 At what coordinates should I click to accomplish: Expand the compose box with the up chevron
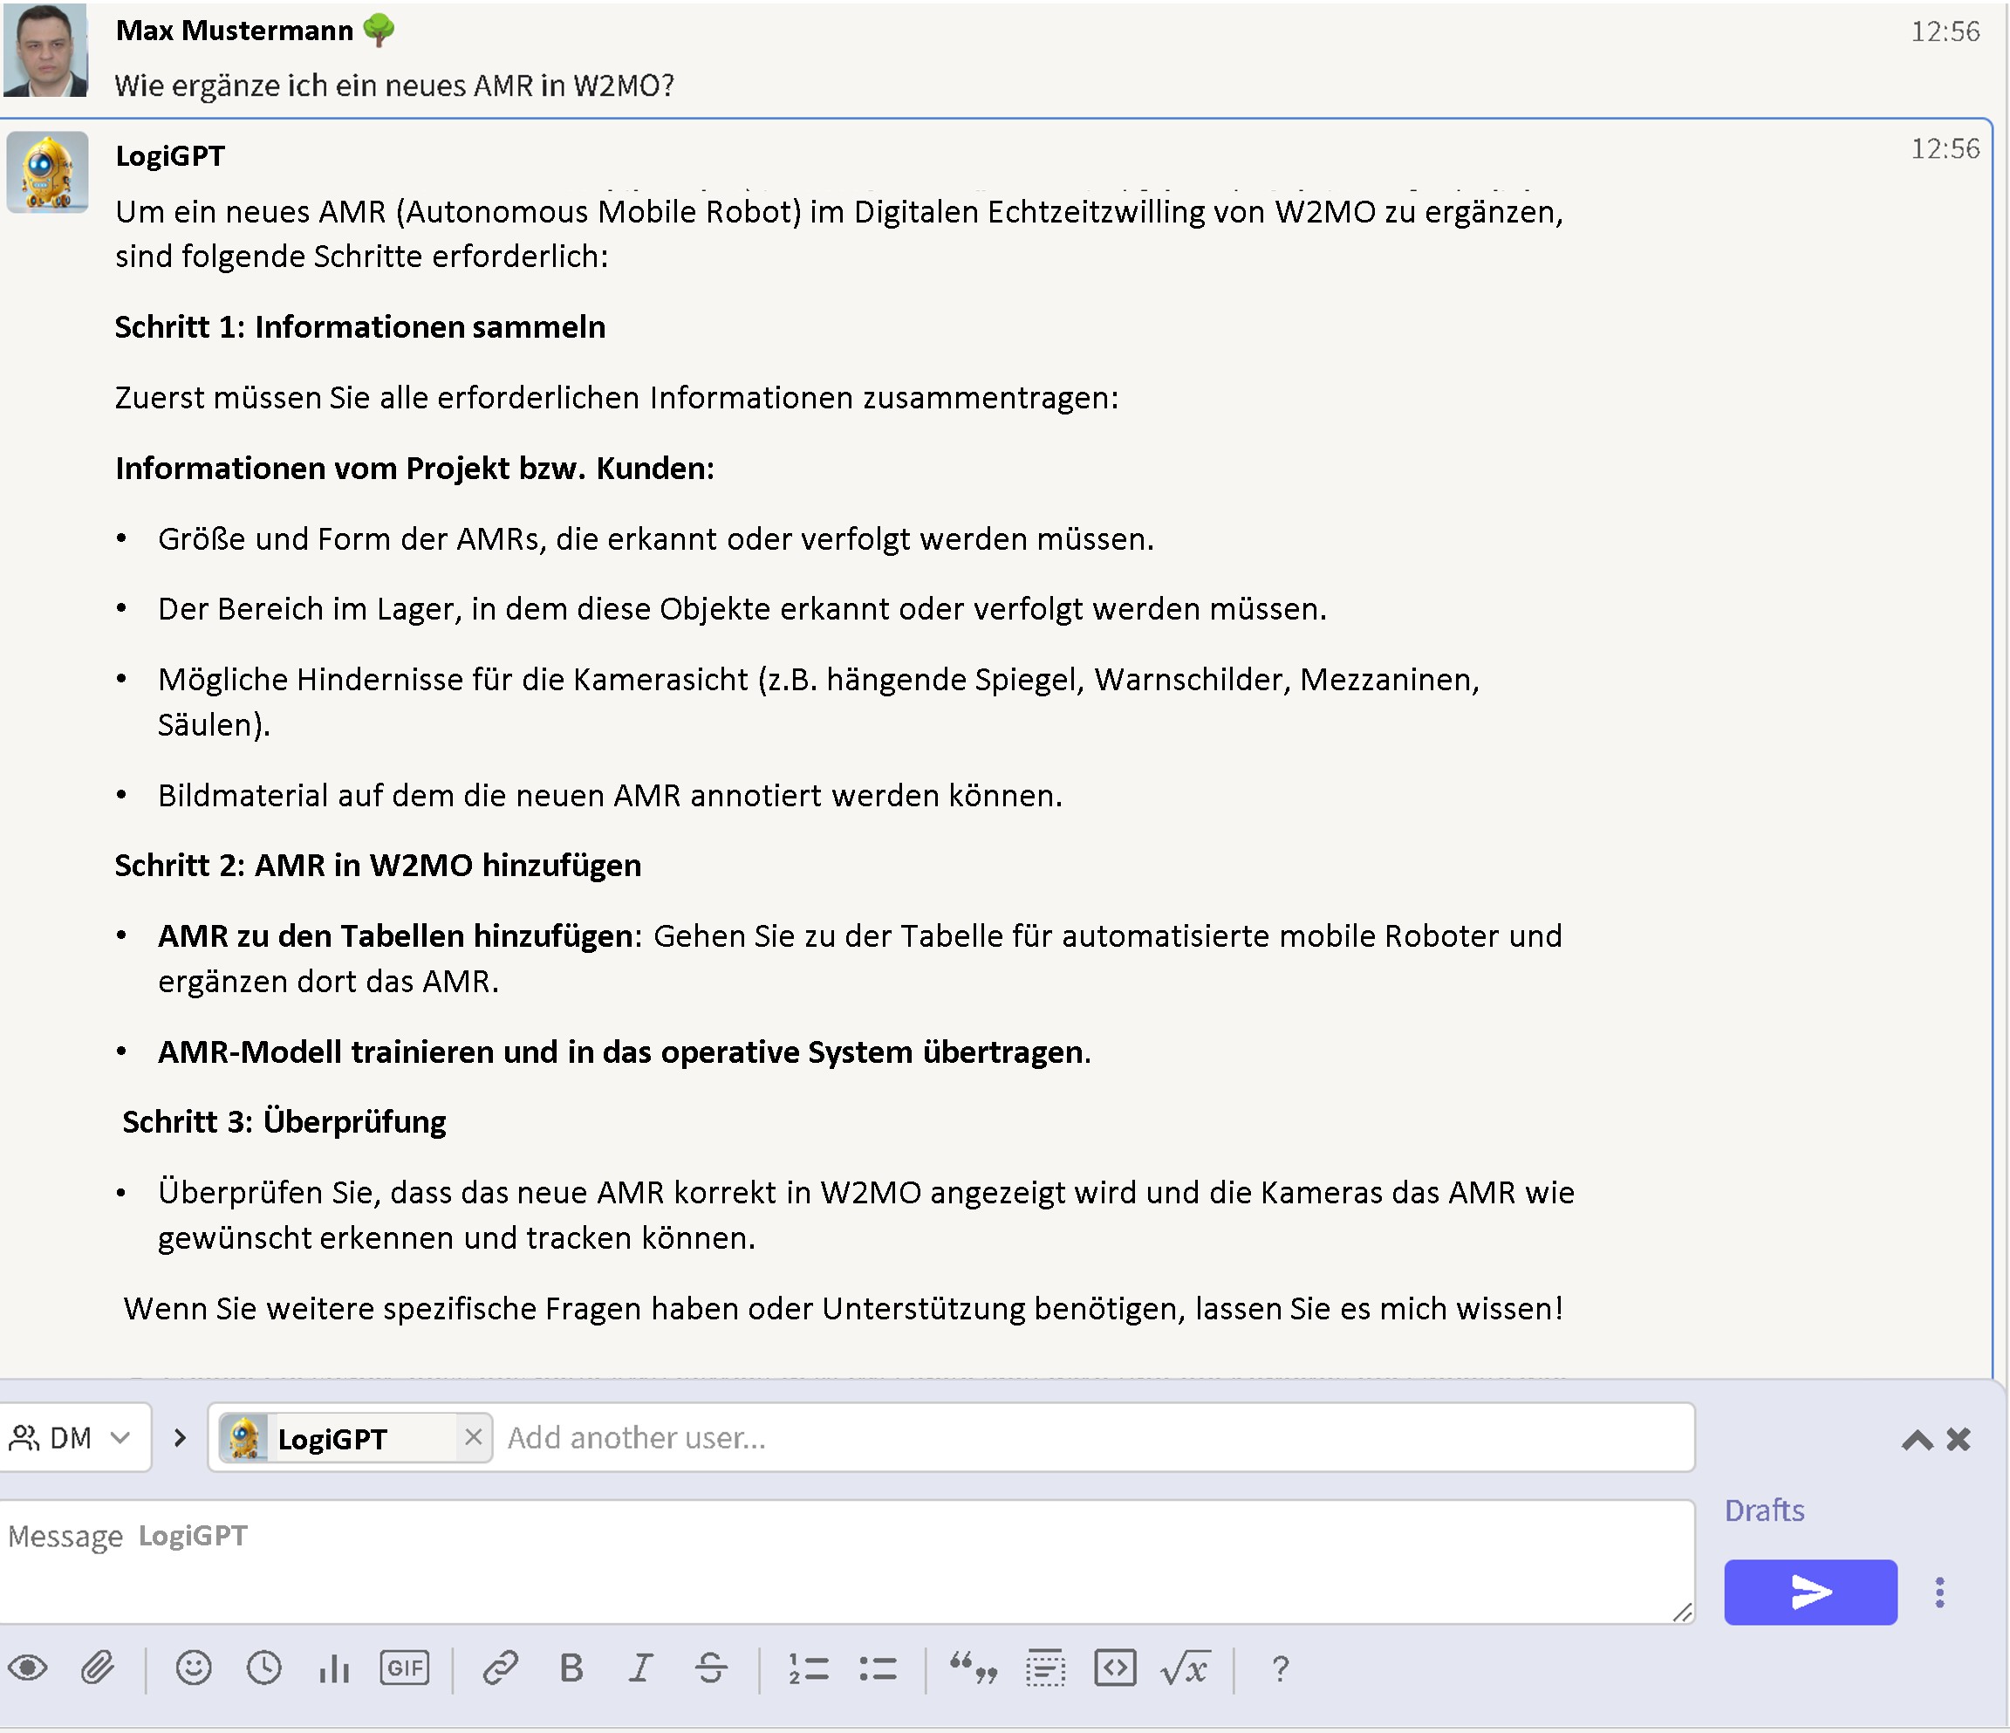pyautogui.click(x=1917, y=1439)
